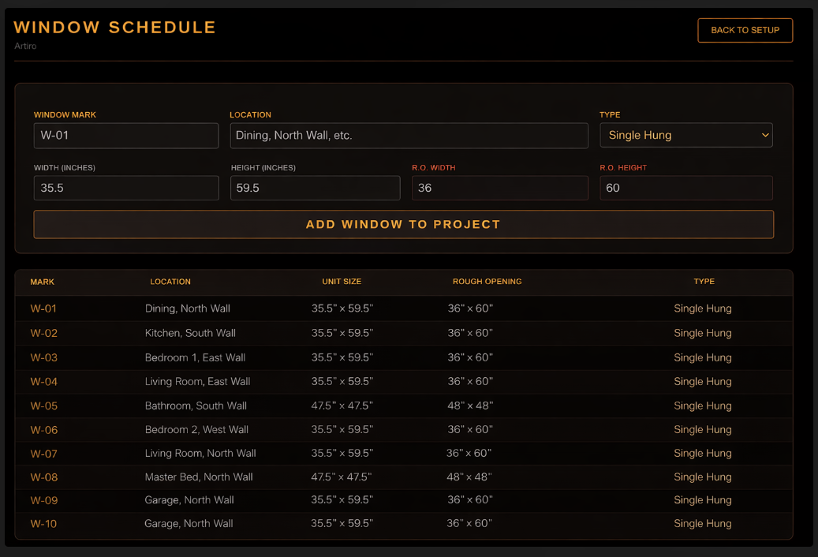Click the WINDOW SCHEDULE title heading
The height and width of the screenshot is (557, 818).
coord(114,27)
